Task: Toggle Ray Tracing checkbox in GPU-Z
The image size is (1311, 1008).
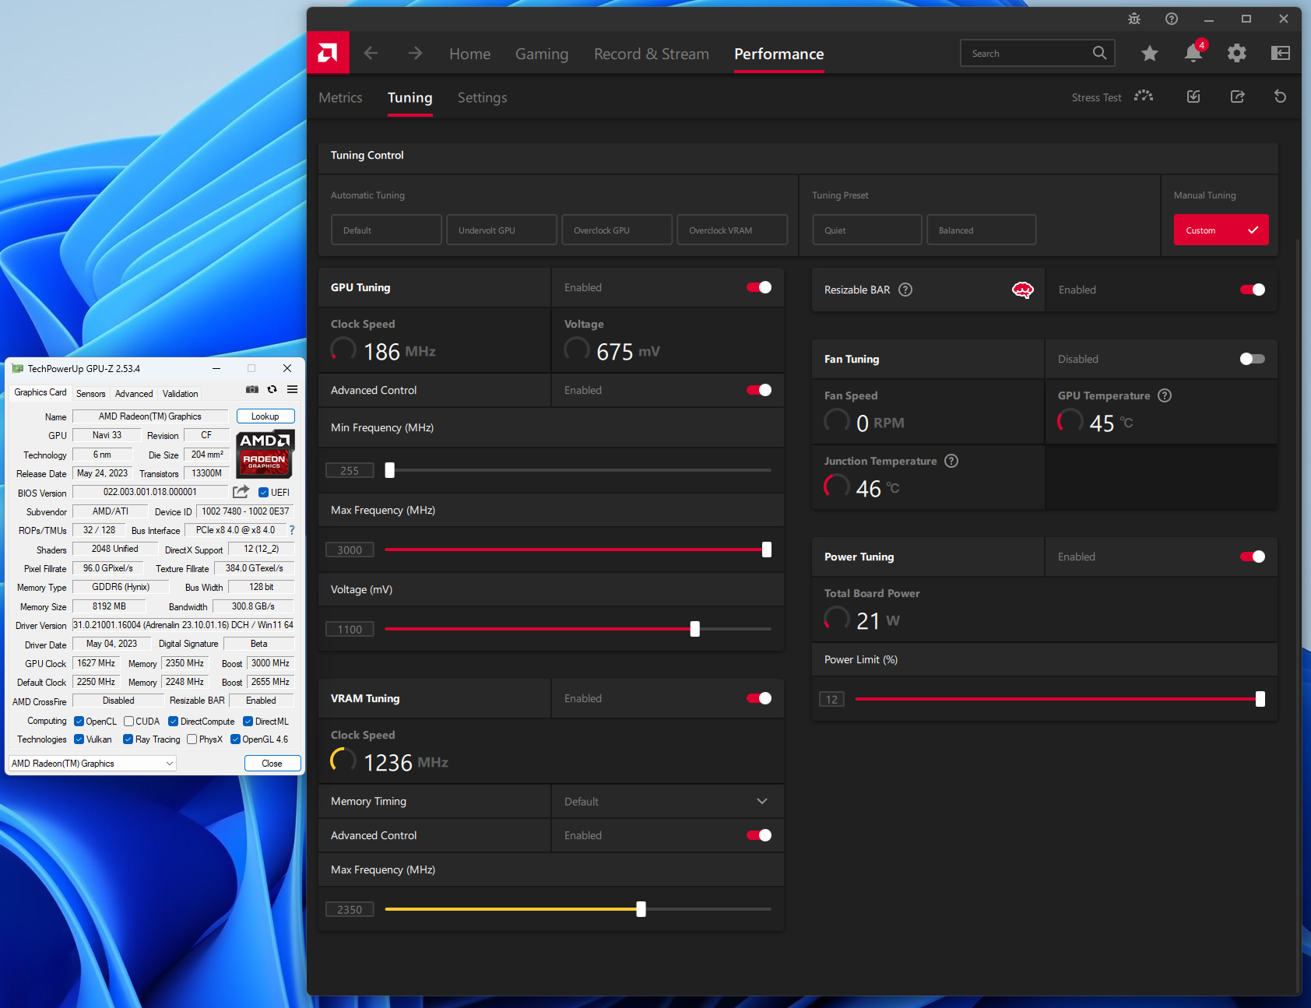Action: point(128,739)
